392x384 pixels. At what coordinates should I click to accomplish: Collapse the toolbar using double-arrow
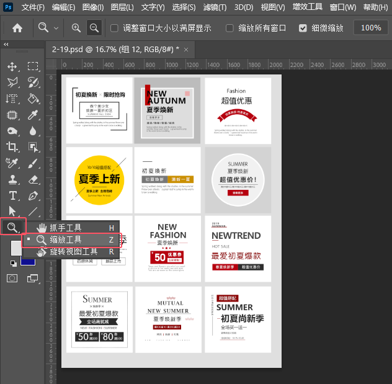pos(6,45)
